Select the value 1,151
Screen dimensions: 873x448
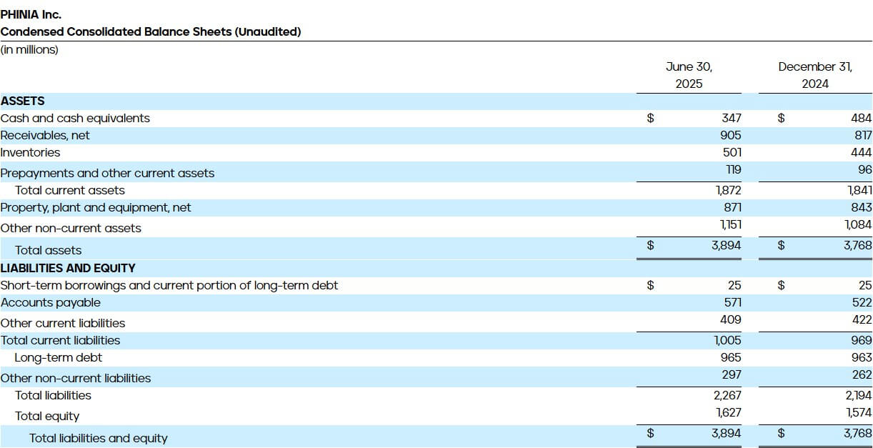730,225
